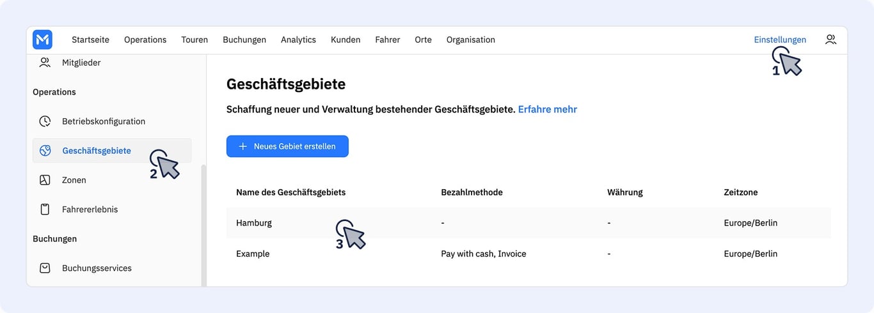This screenshot has width=874, height=313.
Task: Go to Orte in navigation
Action: click(423, 40)
